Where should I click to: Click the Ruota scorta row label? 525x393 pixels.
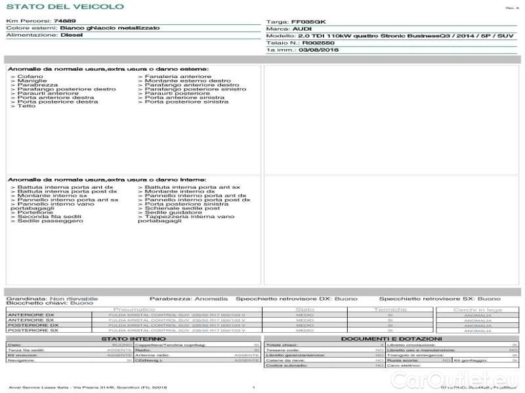403,361
